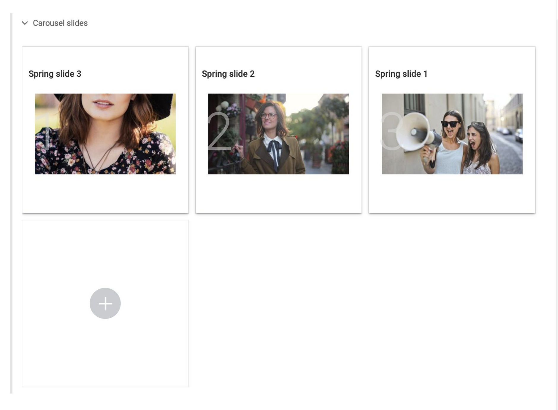Add a new carousel slide with plus icon
Viewport: 558px width, 410px height.
105,303
